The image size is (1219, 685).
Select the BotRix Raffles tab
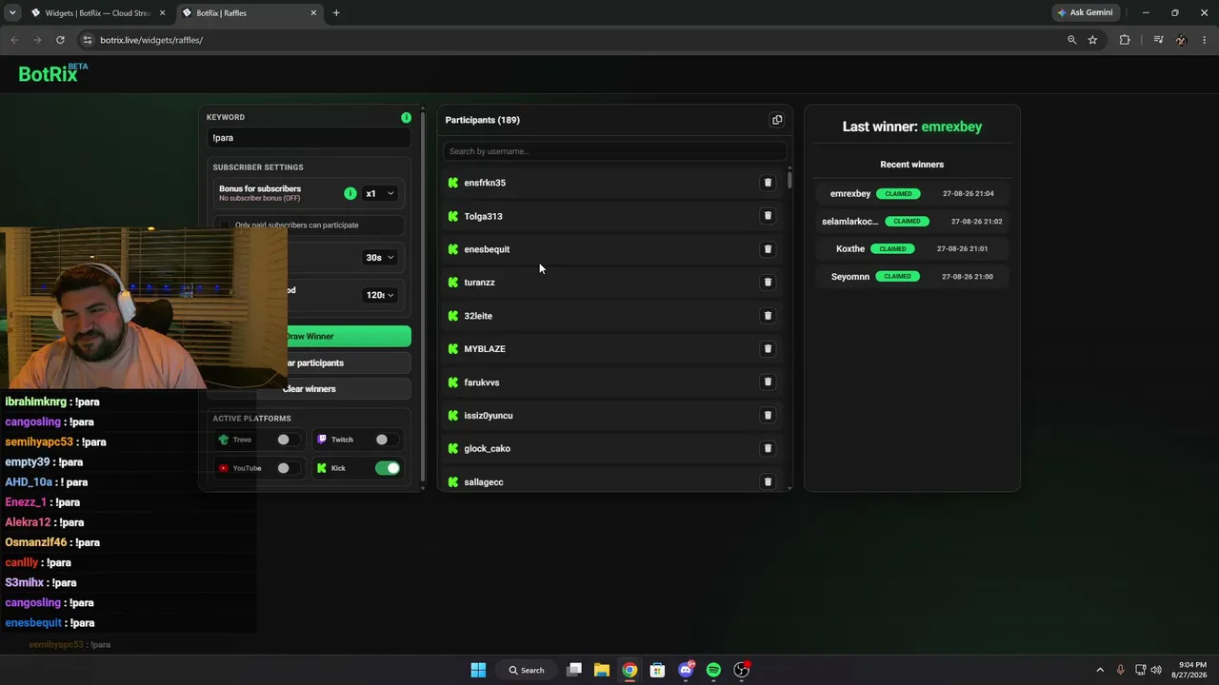pos(248,13)
